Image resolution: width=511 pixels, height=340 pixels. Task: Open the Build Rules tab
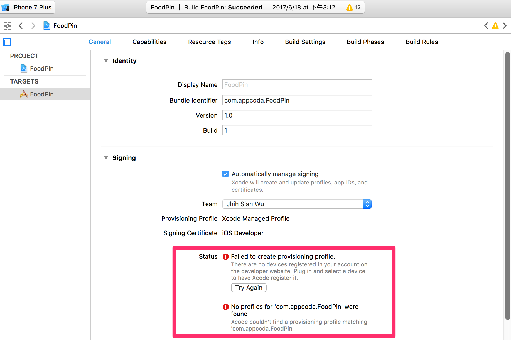pos(422,42)
